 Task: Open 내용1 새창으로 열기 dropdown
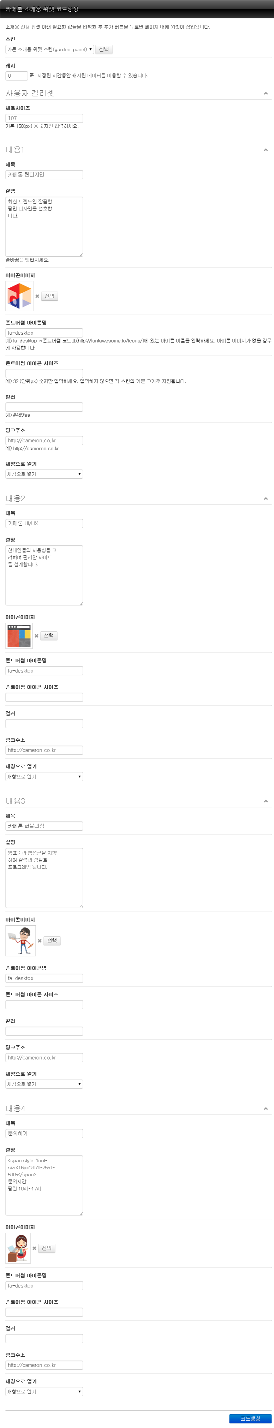[44, 474]
